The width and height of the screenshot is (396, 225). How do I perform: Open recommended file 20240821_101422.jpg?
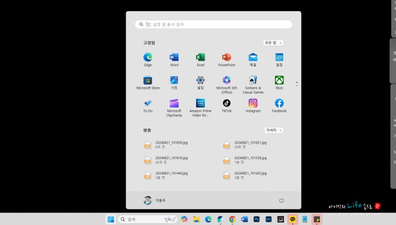(245, 176)
